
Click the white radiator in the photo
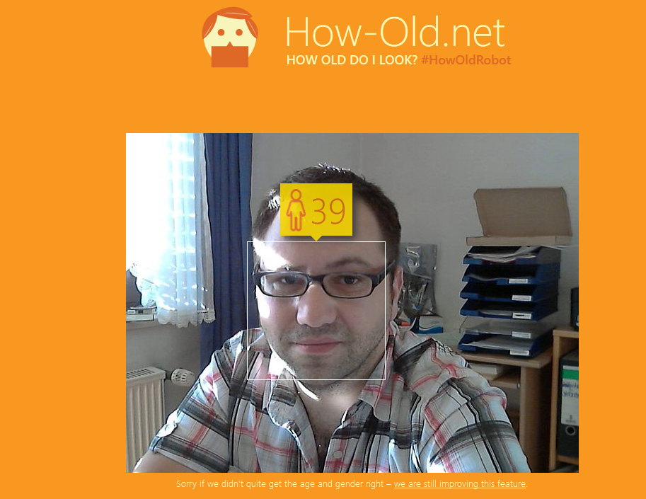coord(146,416)
